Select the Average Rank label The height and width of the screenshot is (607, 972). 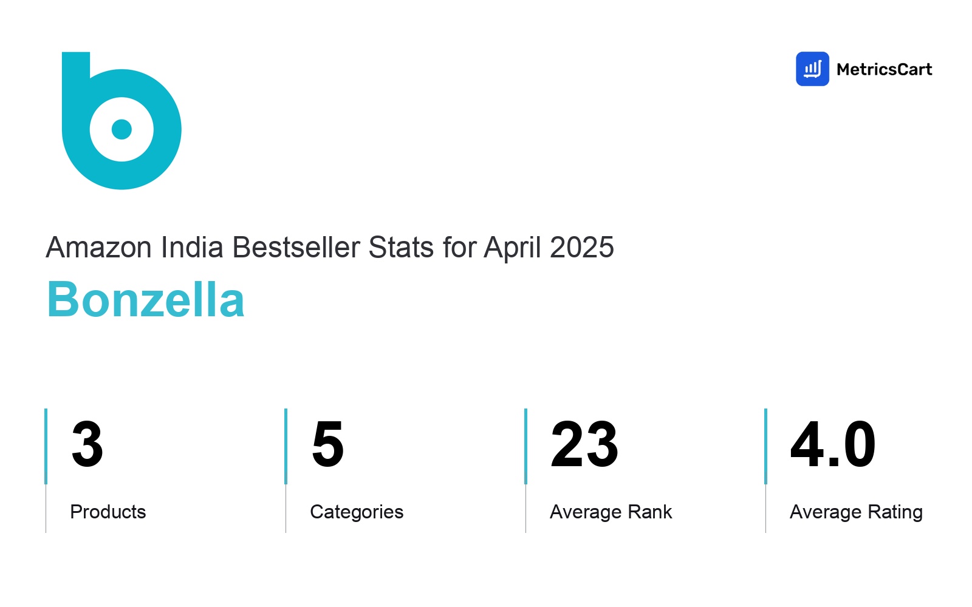[611, 512]
